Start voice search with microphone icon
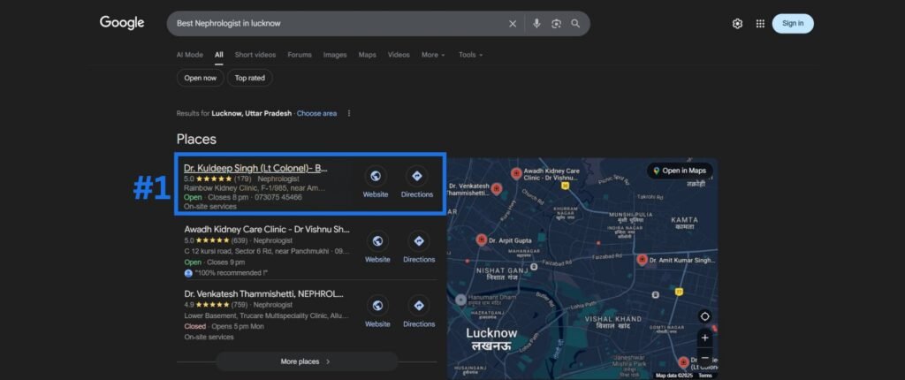Viewport: 905px width, 380px height. 536,24
